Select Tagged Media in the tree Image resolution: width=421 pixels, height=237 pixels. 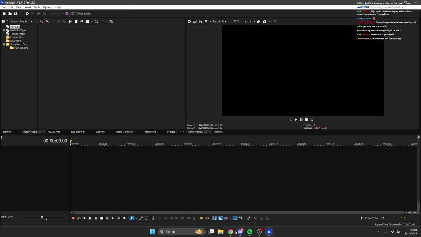pyautogui.click(x=17, y=34)
